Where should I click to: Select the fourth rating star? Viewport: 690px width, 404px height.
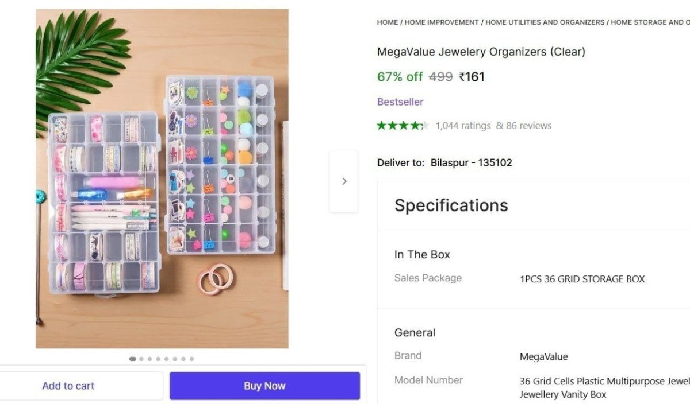click(414, 125)
